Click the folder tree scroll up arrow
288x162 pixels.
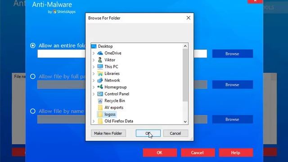point(185,46)
